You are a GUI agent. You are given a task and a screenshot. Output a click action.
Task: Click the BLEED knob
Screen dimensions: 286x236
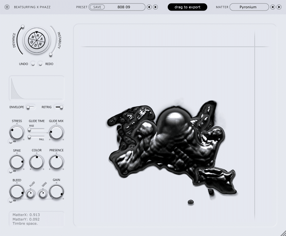pos(17,192)
